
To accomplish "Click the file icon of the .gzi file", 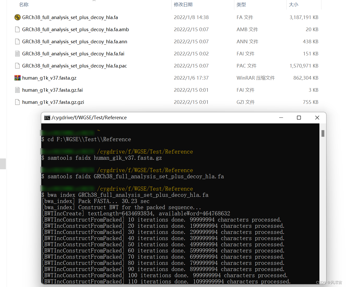I will click(x=17, y=102).
